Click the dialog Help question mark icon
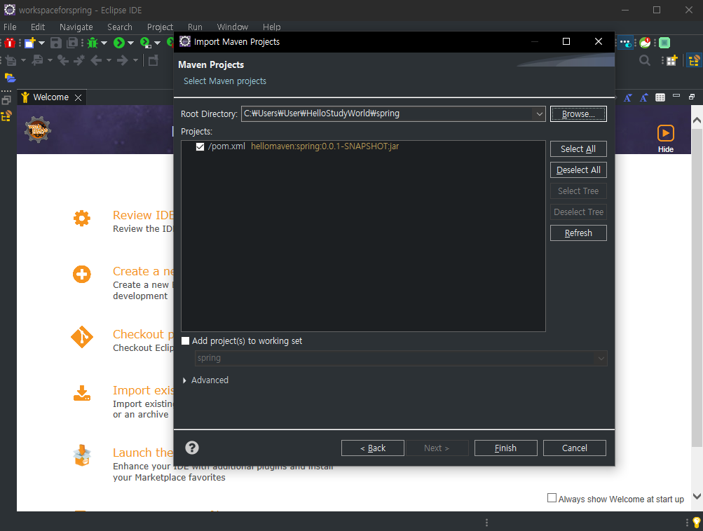Screen dimensions: 703x531 click(x=192, y=448)
